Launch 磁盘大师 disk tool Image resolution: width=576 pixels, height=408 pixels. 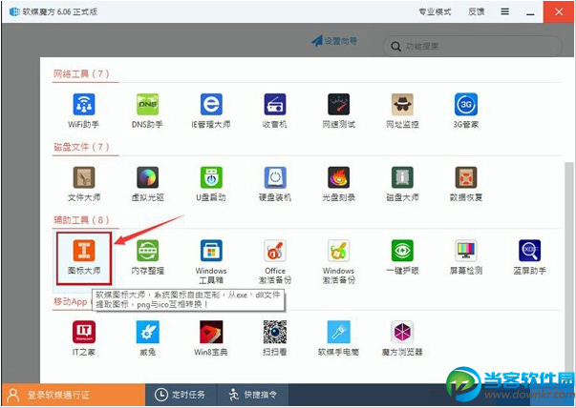402,184
